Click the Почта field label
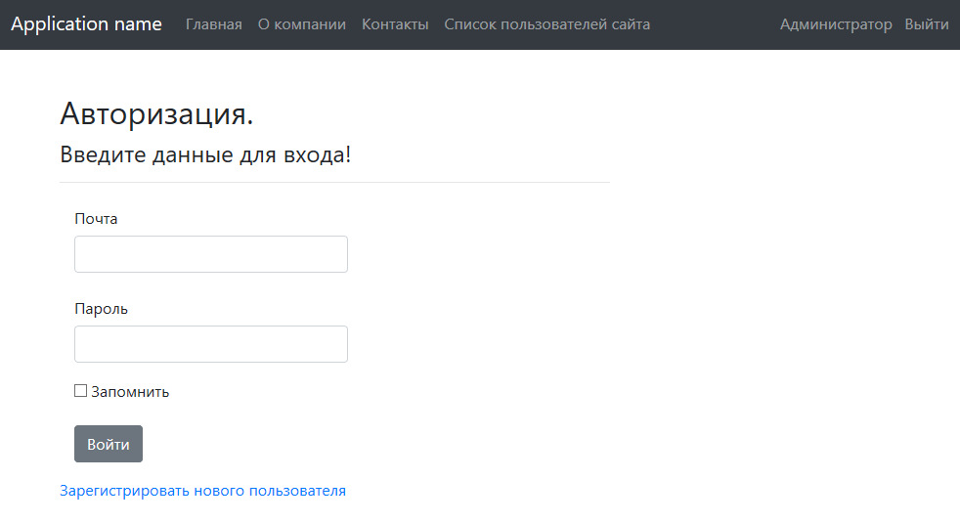This screenshot has height=523, width=960. 96,219
